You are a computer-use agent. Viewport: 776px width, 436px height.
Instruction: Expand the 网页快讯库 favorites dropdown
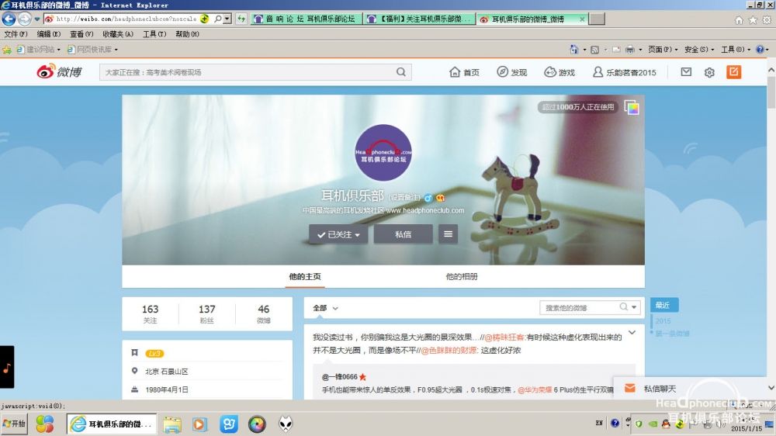click(x=116, y=50)
